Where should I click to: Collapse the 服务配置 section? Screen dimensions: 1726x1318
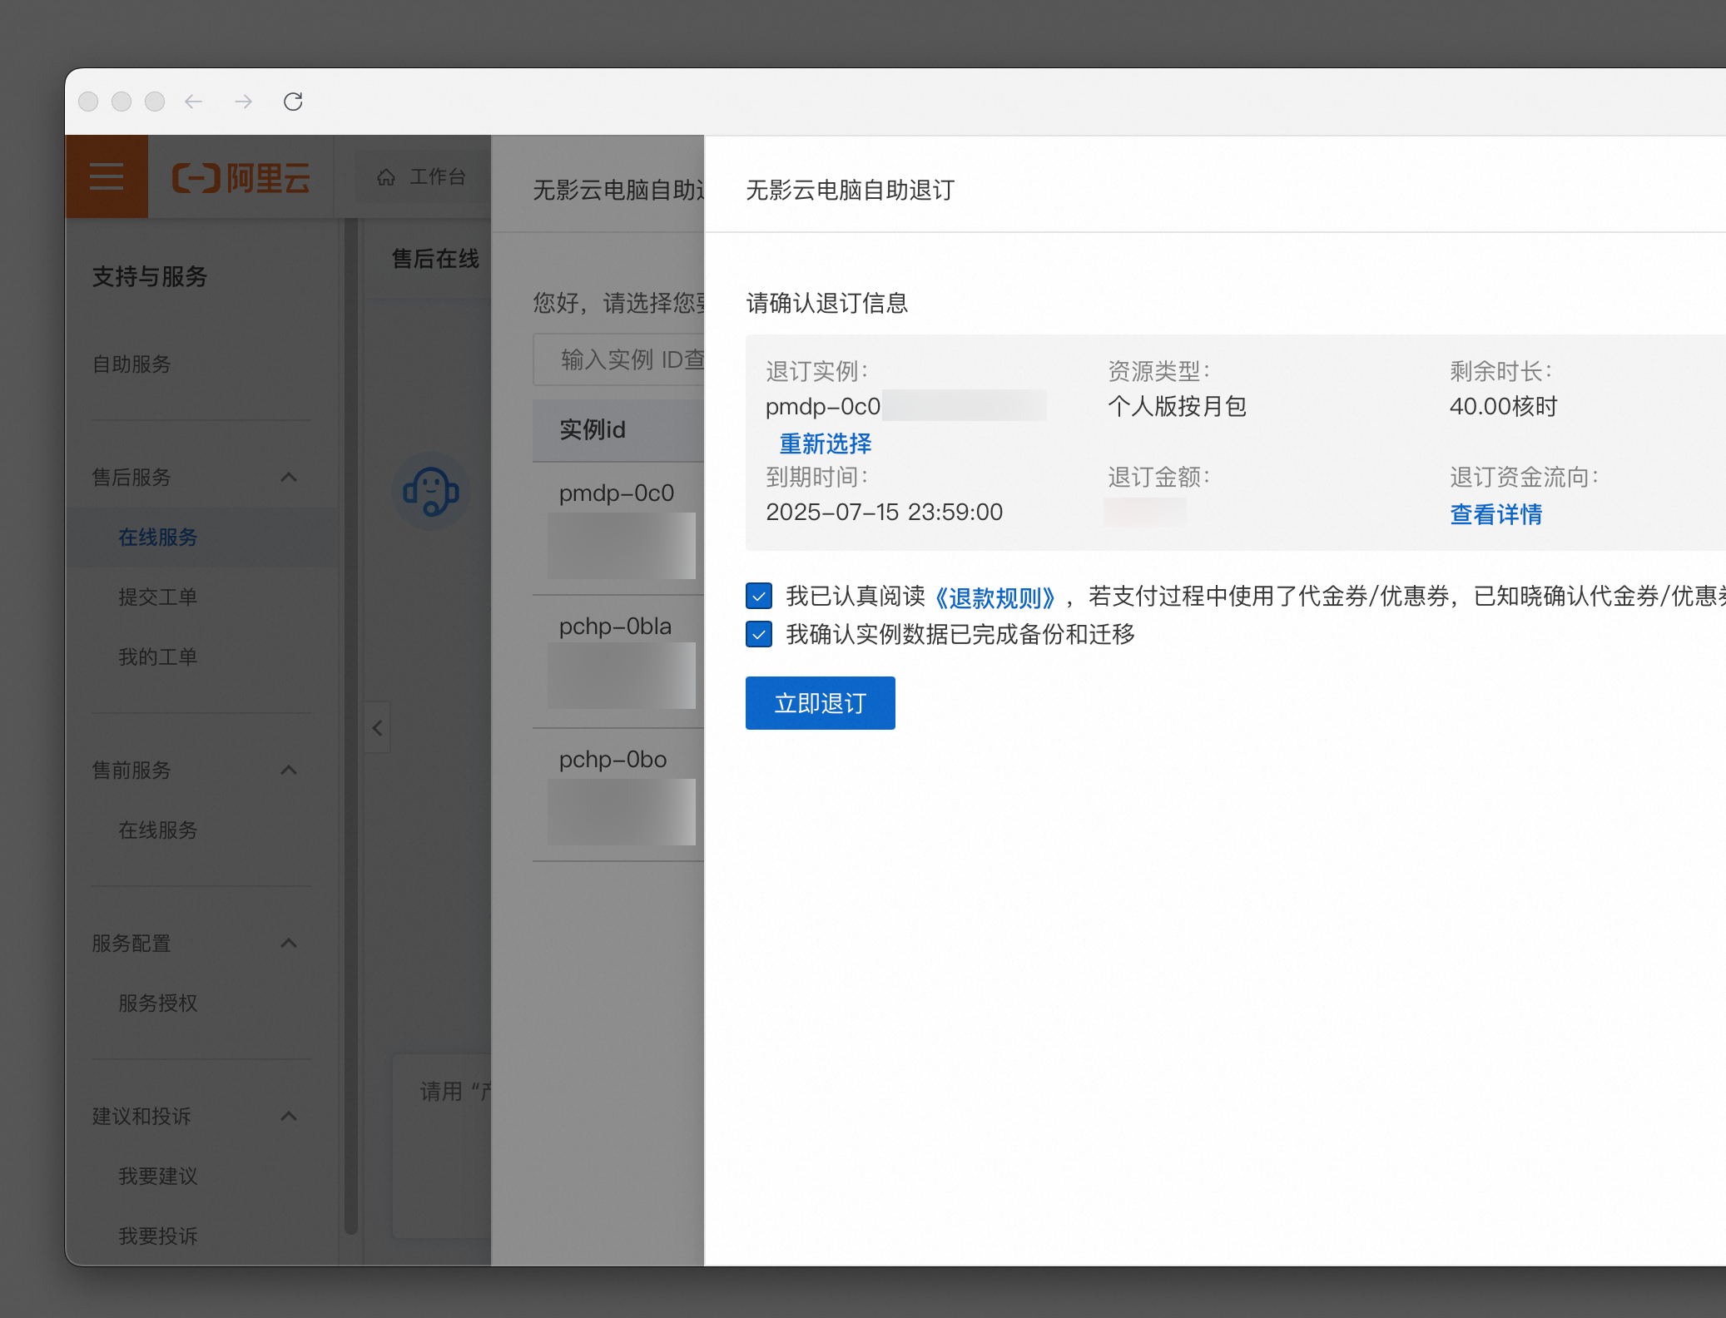tap(289, 943)
